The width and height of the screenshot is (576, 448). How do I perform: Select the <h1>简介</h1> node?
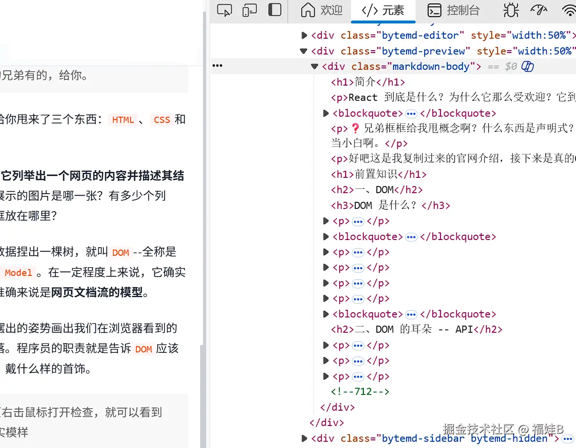[x=368, y=82]
